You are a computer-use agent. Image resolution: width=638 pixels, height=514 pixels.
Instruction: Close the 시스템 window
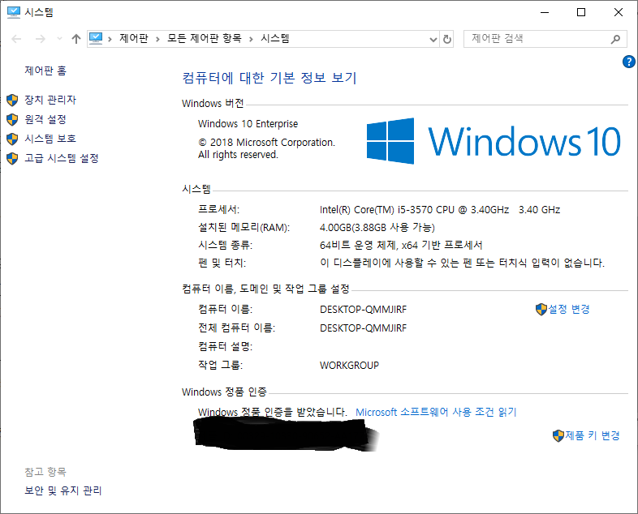pos(619,12)
